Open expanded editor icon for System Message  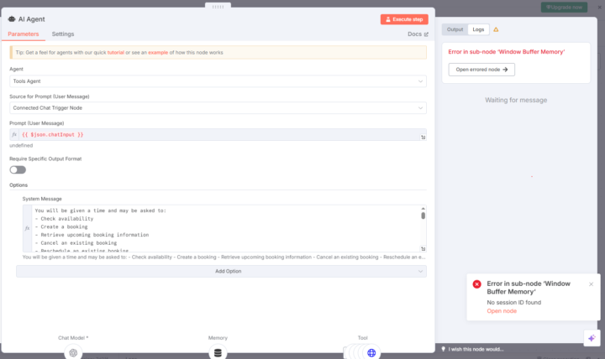coord(423,249)
